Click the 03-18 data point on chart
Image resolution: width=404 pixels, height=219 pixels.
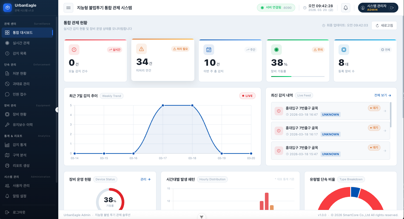(192, 105)
